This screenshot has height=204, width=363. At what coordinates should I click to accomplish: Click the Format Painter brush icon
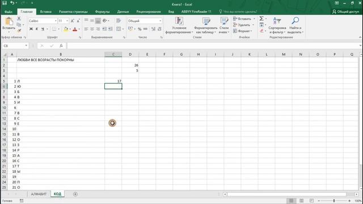coord(19,30)
